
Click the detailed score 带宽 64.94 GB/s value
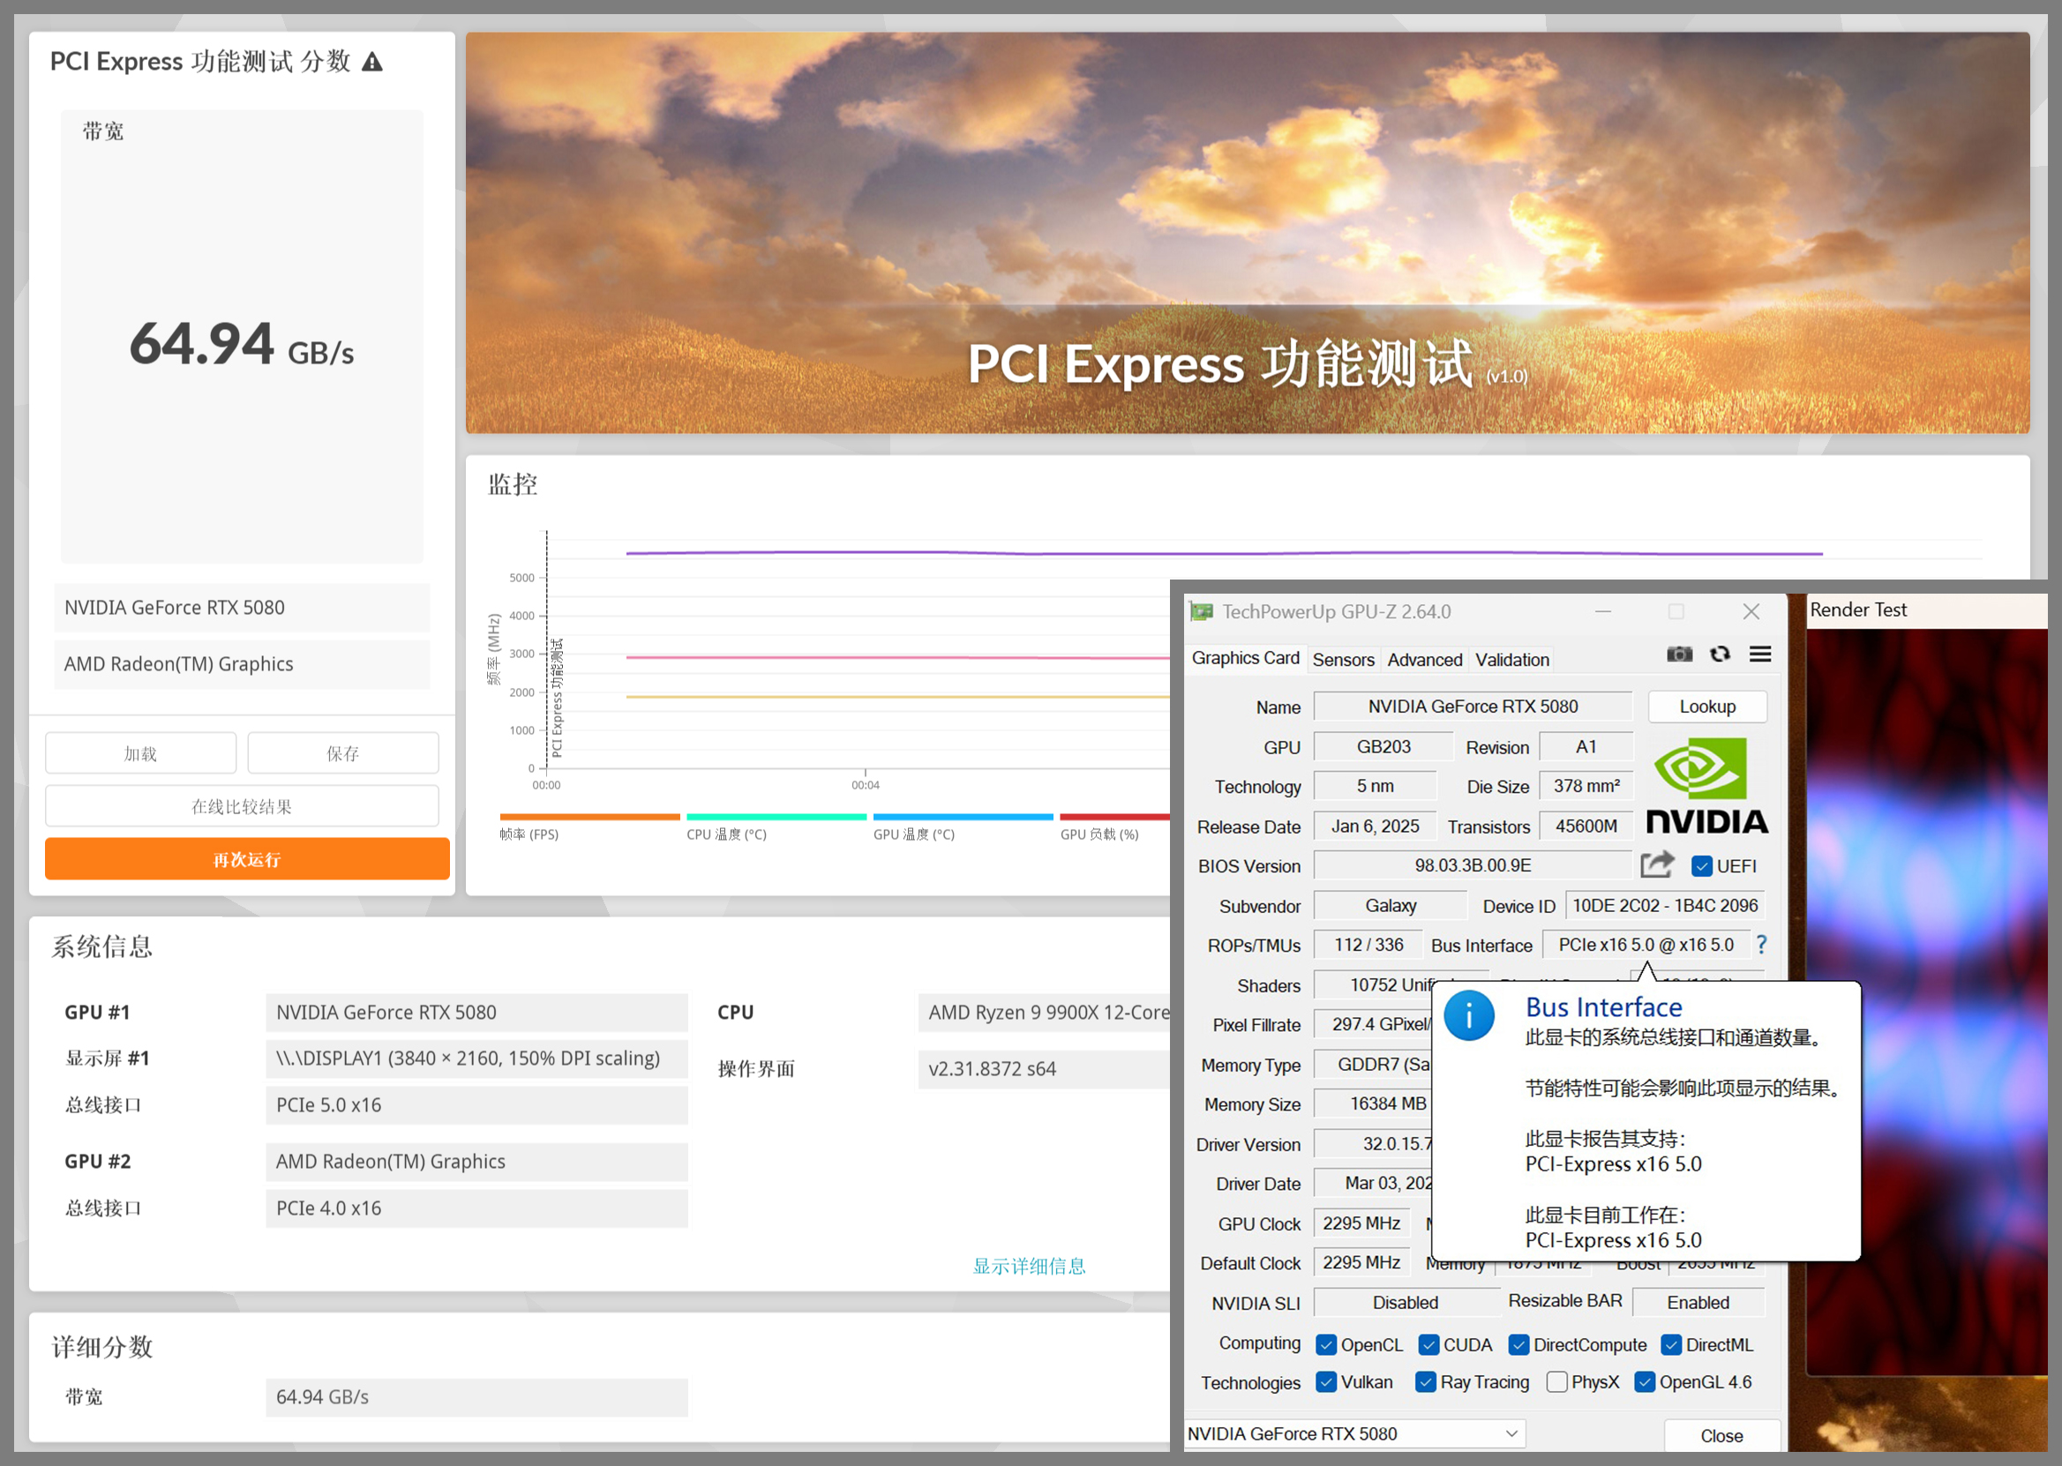476,1396
